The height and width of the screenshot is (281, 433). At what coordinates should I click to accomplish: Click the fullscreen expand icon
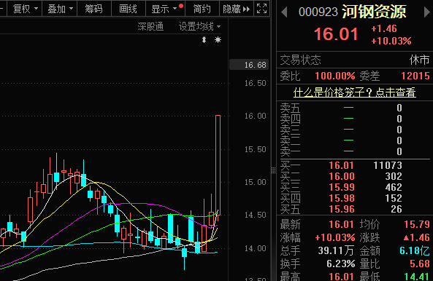(x=261, y=9)
